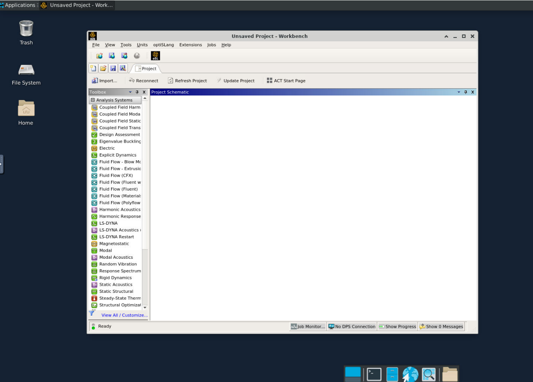Open the ACT Start Page
533x382 pixels.
(286, 81)
